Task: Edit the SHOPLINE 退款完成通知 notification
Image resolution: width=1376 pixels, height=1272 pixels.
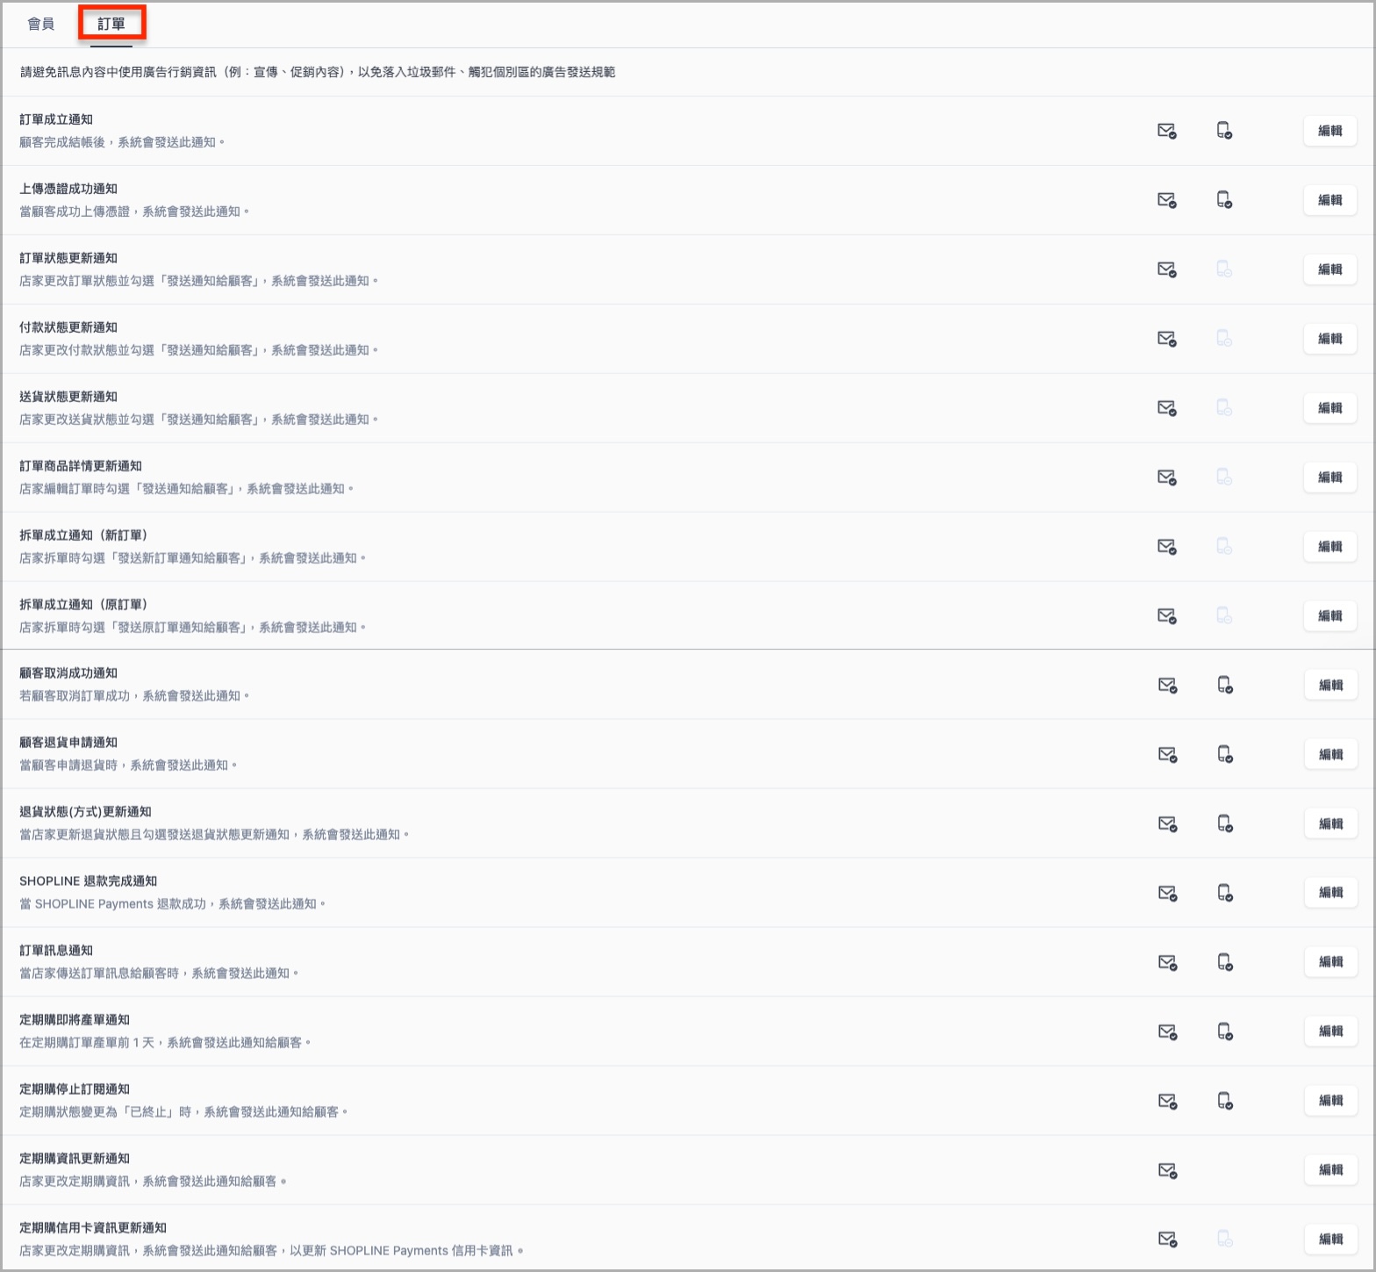Action: (1331, 893)
